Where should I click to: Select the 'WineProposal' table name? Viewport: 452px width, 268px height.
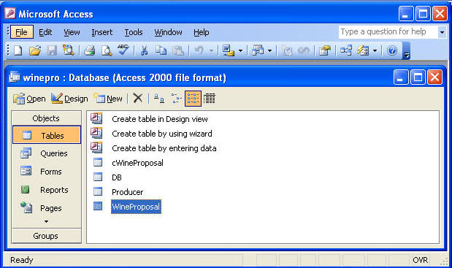(x=136, y=207)
